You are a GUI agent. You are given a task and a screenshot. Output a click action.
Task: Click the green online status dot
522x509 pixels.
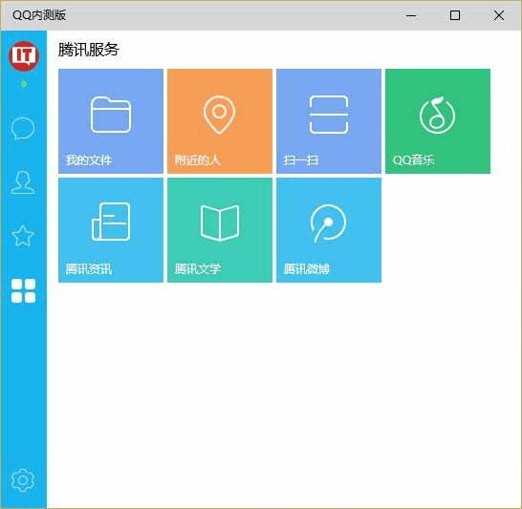point(24,84)
